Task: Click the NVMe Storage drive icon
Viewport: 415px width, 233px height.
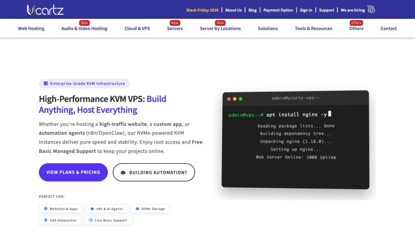Action: pyautogui.click(x=137, y=209)
